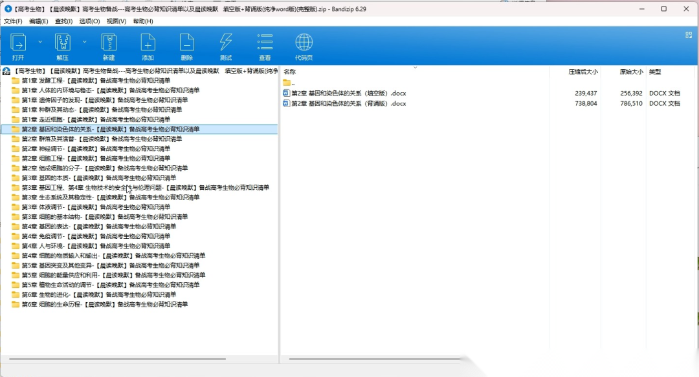Open the 选项(O) menu
699x377 pixels.
(89, 21)
